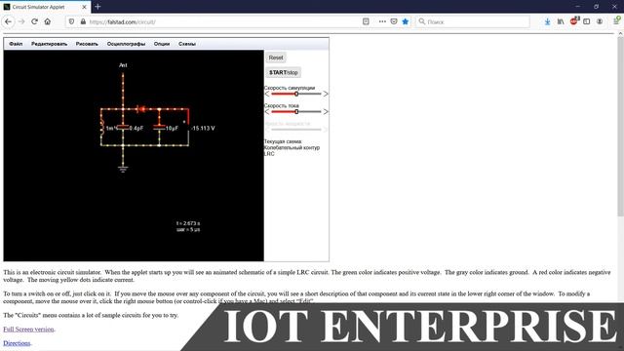Screen dimensions: 624x351
Task: Open the Схемы menu
Action: click(187, 44)
